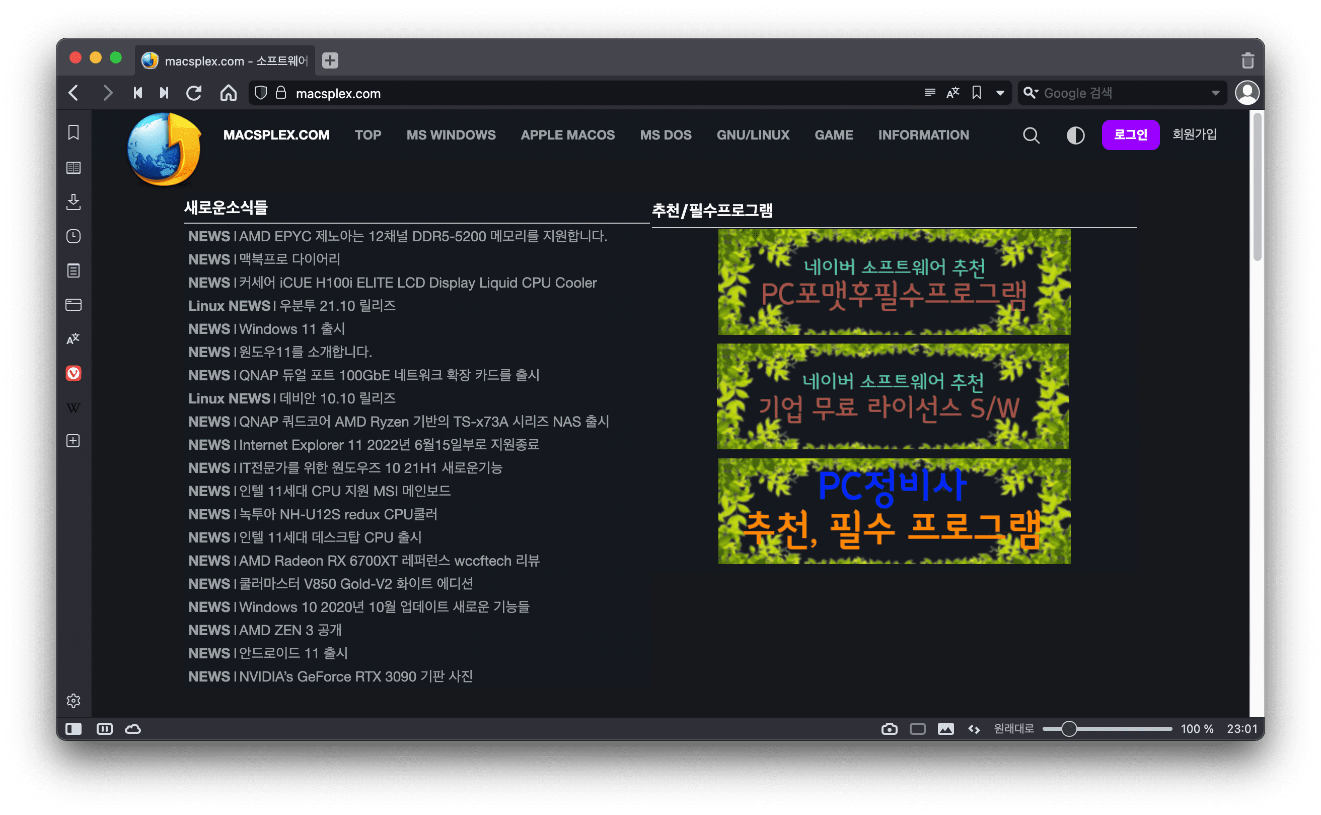Click the Google 검색 search field
1321x815 pixels.
coord(1123,93)
